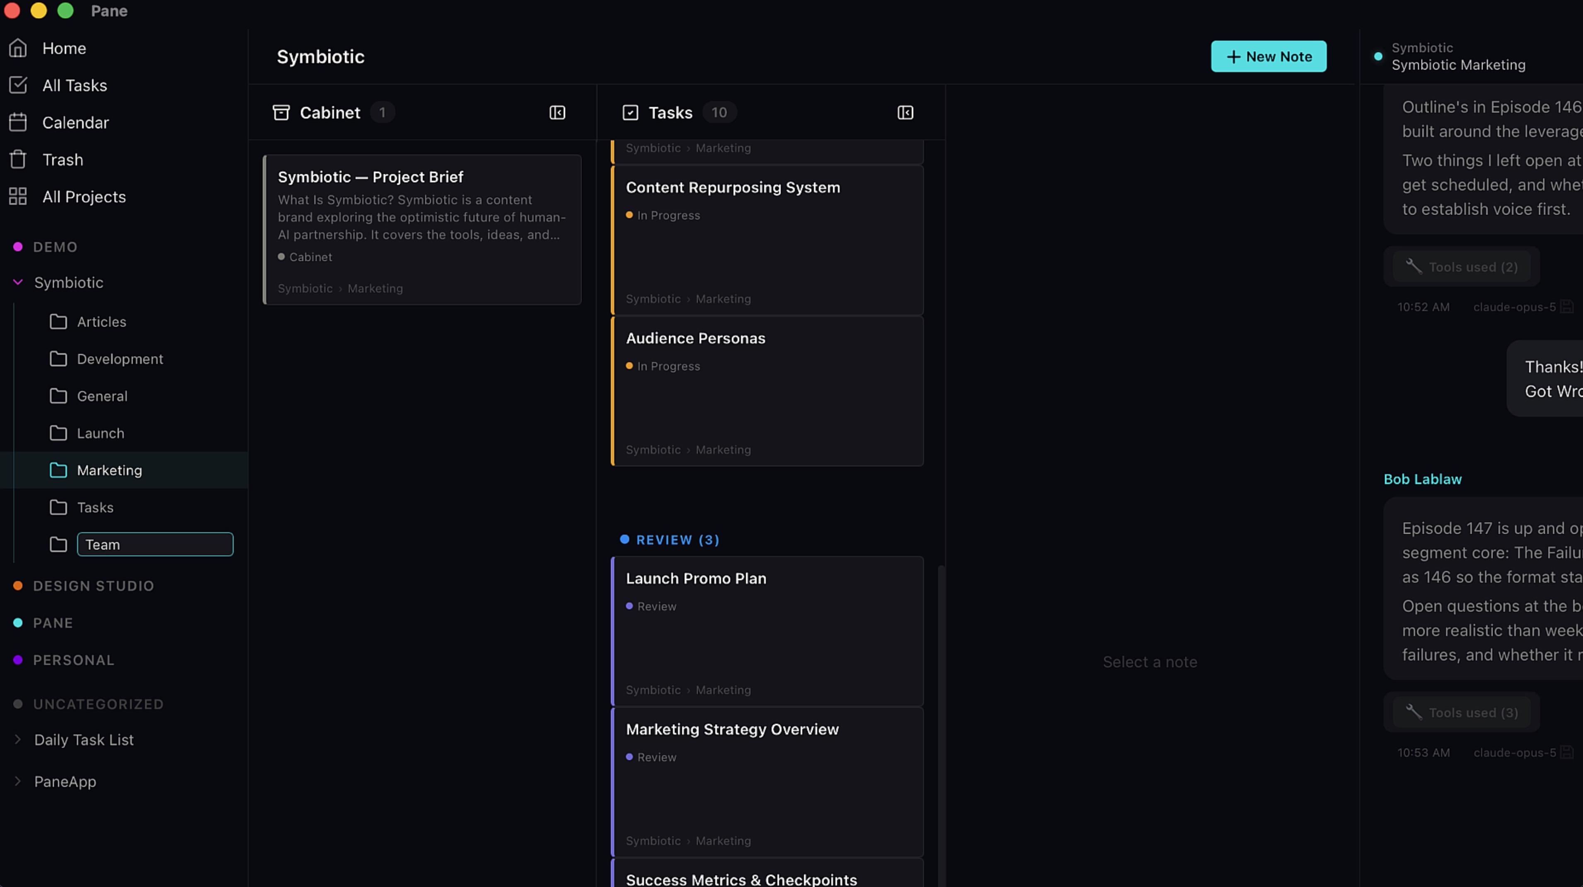Open Symbiotic — Project Brief card

pos(422,229)
